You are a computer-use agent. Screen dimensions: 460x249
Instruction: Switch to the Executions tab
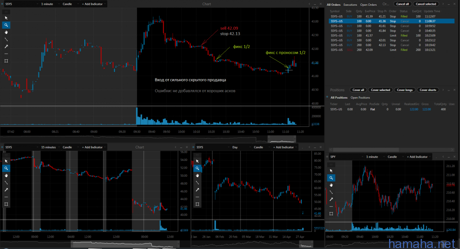pyautogui.click(x=350, y=5)
